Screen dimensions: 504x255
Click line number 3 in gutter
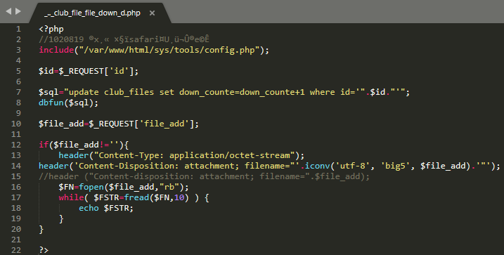click(18, 50)
